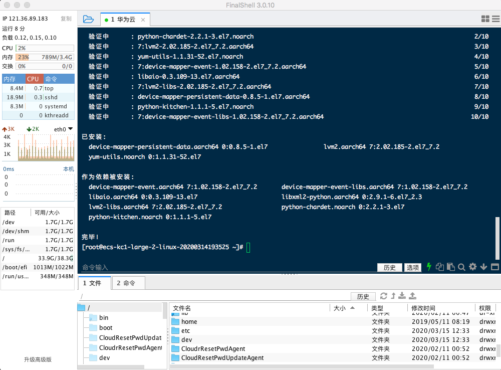Screen dimensions: 501x370
Task: Switch to grid layout view icon
Action: (x=485, y=19)
